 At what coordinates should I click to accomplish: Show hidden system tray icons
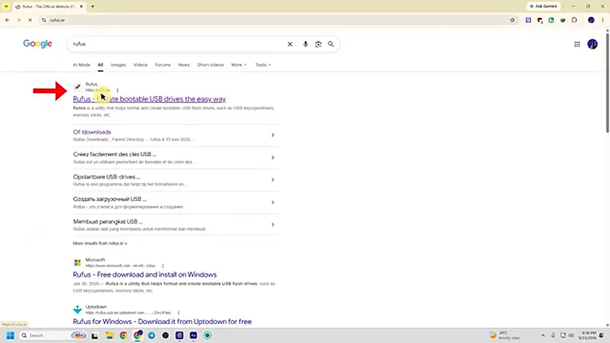click(x=543, y=335)
